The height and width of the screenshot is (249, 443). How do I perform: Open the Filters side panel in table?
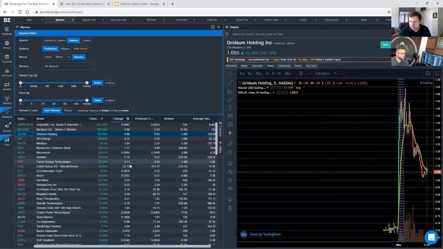coord(220,147)
